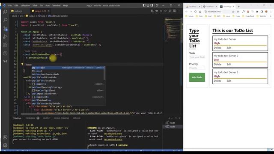Click the autocomplete list scrollbar

pyautogui.click(x=104, y=73)
